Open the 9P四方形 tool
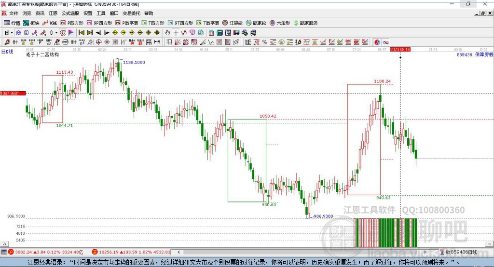This screenshot has height=267, width=494. point(99,23)
